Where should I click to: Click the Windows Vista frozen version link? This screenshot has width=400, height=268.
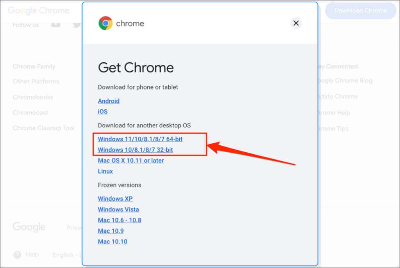tap(118, 210)
